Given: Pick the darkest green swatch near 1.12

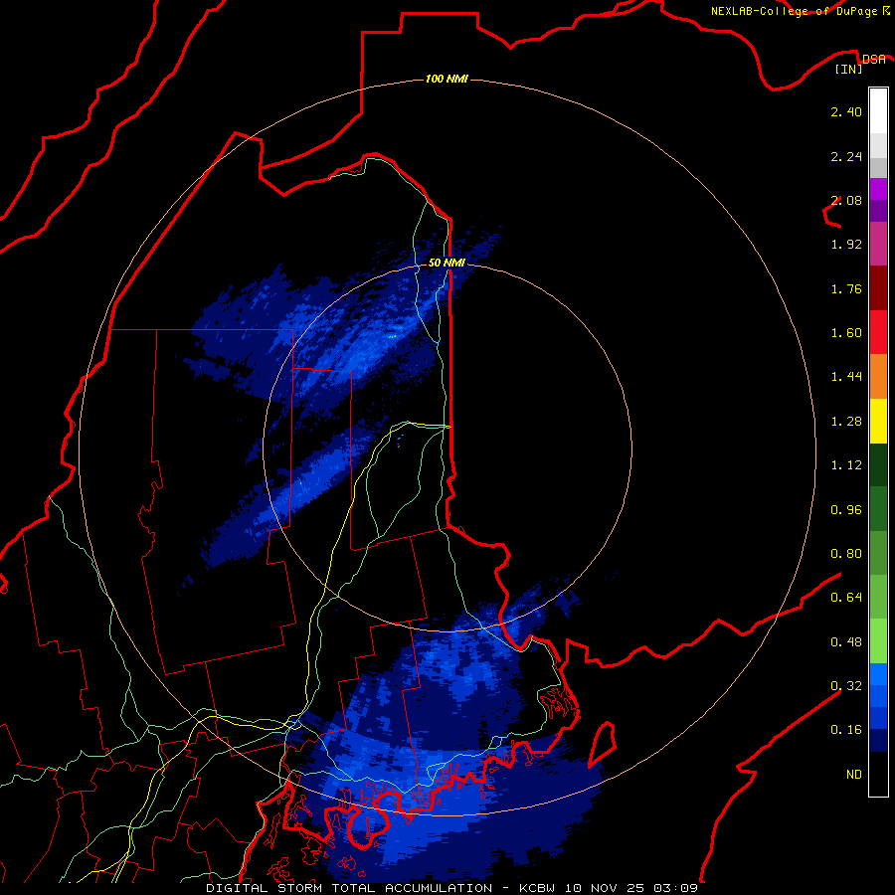Looking at the screenshot, I should [878, 465].
